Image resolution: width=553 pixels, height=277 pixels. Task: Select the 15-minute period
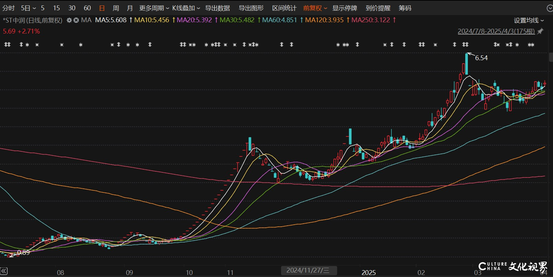pyautogui.click(x=57, y=8)
